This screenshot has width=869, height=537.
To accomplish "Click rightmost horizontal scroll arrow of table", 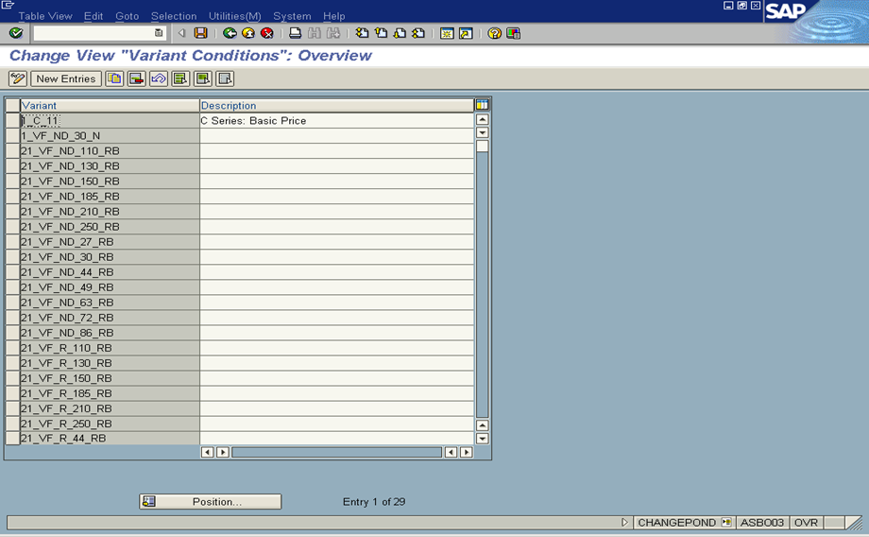I will 467,452.
